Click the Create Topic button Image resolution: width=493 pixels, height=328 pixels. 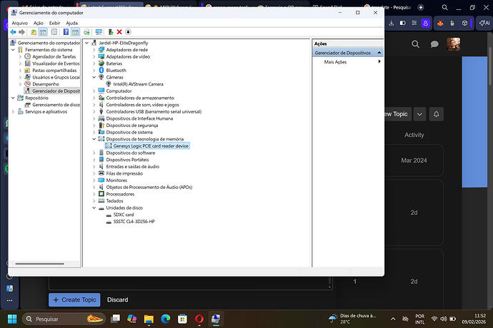click(x=74, y=300)
